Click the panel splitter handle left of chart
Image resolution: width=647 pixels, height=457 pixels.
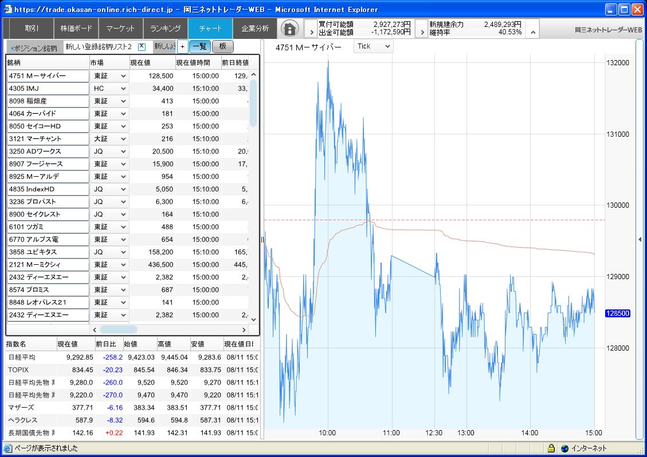(262, 240)
